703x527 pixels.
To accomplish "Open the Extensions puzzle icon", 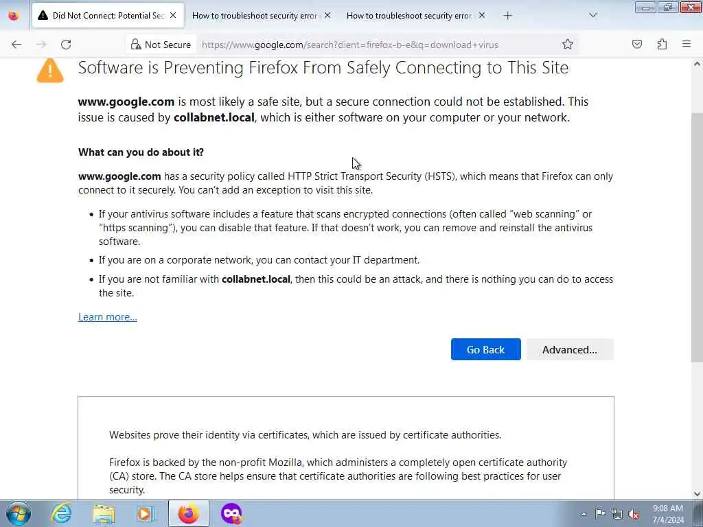I will (662, 44).
